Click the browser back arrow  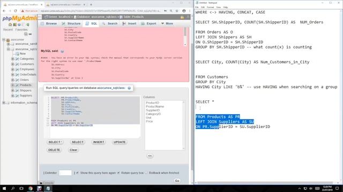4,11
